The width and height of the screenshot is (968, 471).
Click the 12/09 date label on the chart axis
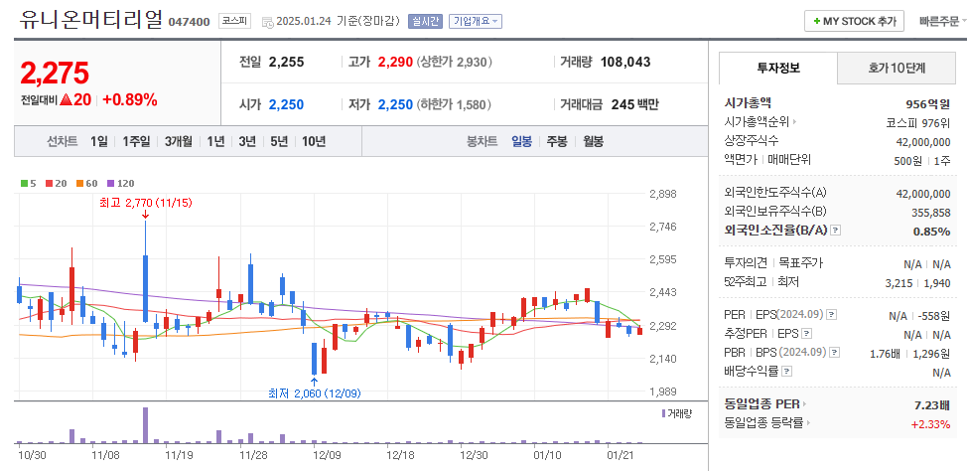(328, 455)
